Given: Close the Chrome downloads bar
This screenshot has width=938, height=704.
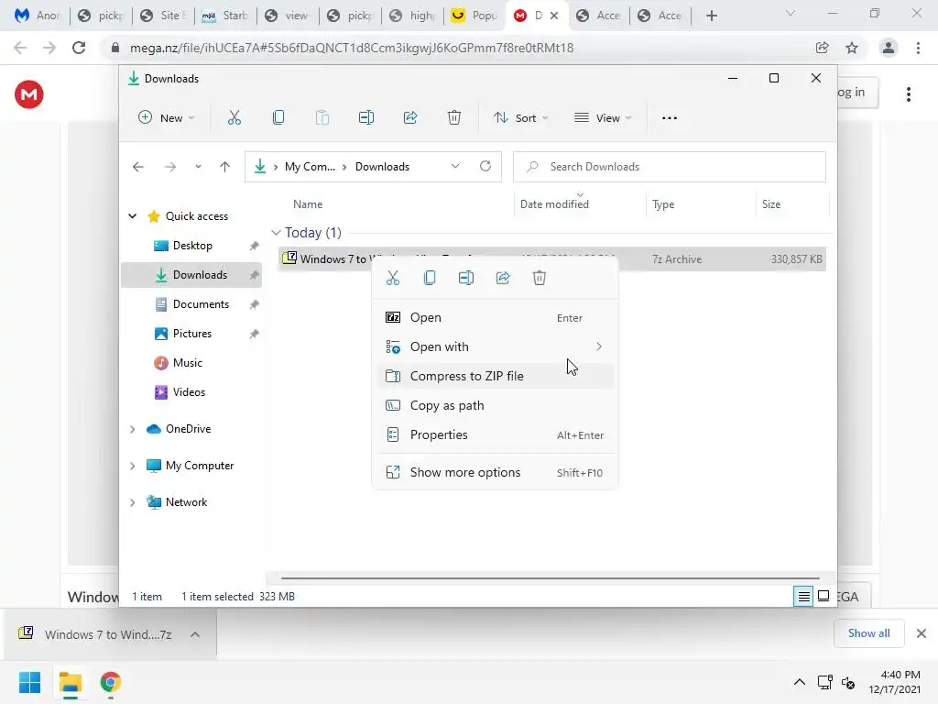Looking at the screenshot, I should pyautogui.click(x=922, y=633).
